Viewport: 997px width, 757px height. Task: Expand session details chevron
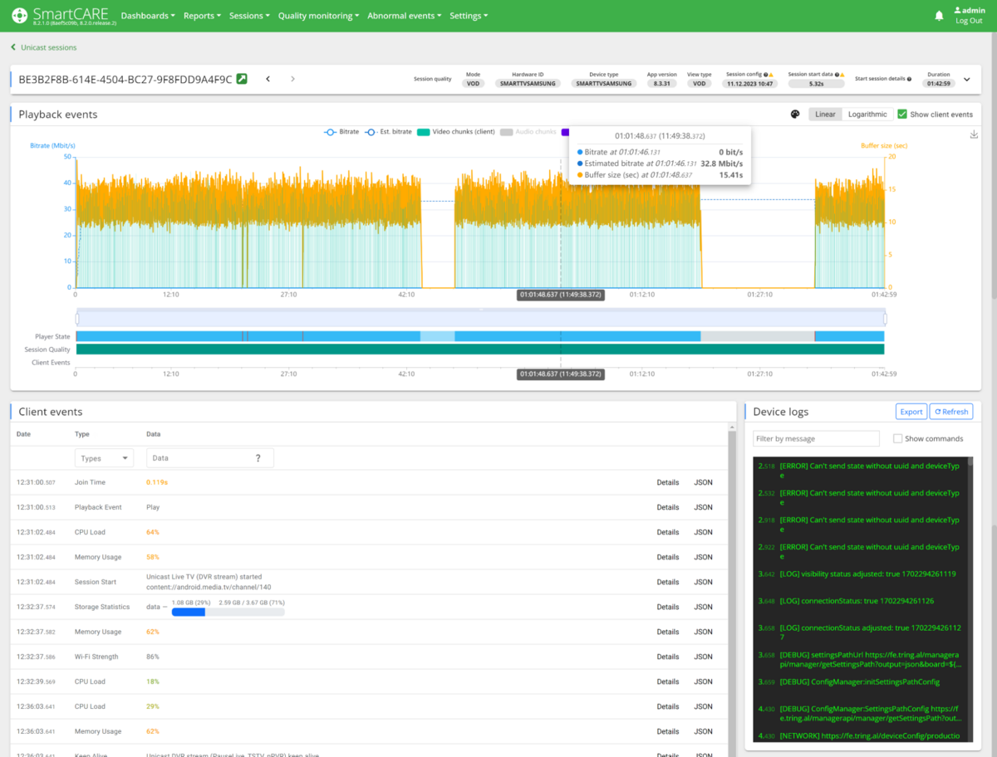967,80
